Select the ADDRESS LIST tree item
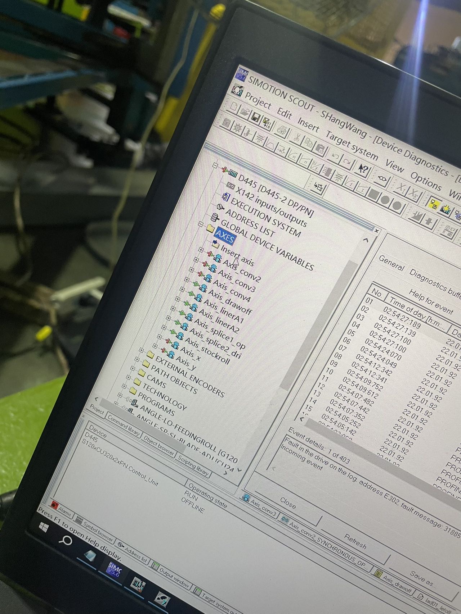461x614 pixels. (x=250, y=223)
